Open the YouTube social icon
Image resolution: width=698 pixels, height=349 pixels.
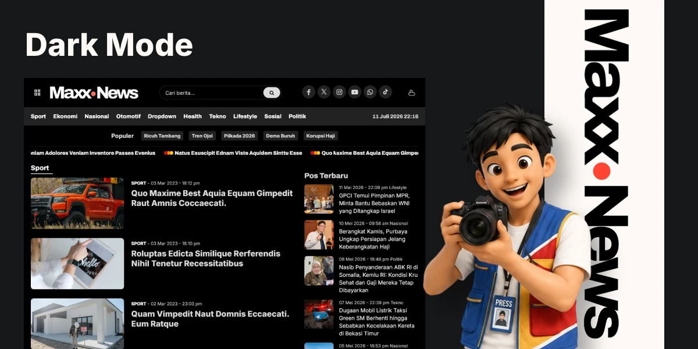[355, 92]
